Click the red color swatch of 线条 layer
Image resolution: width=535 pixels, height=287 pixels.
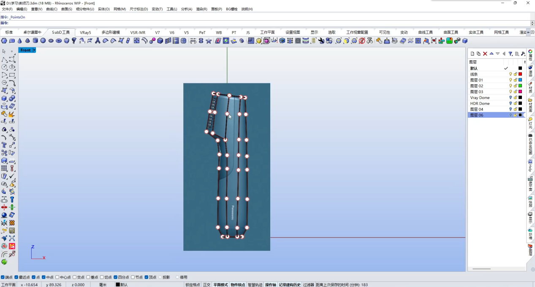tap(520, 74)
